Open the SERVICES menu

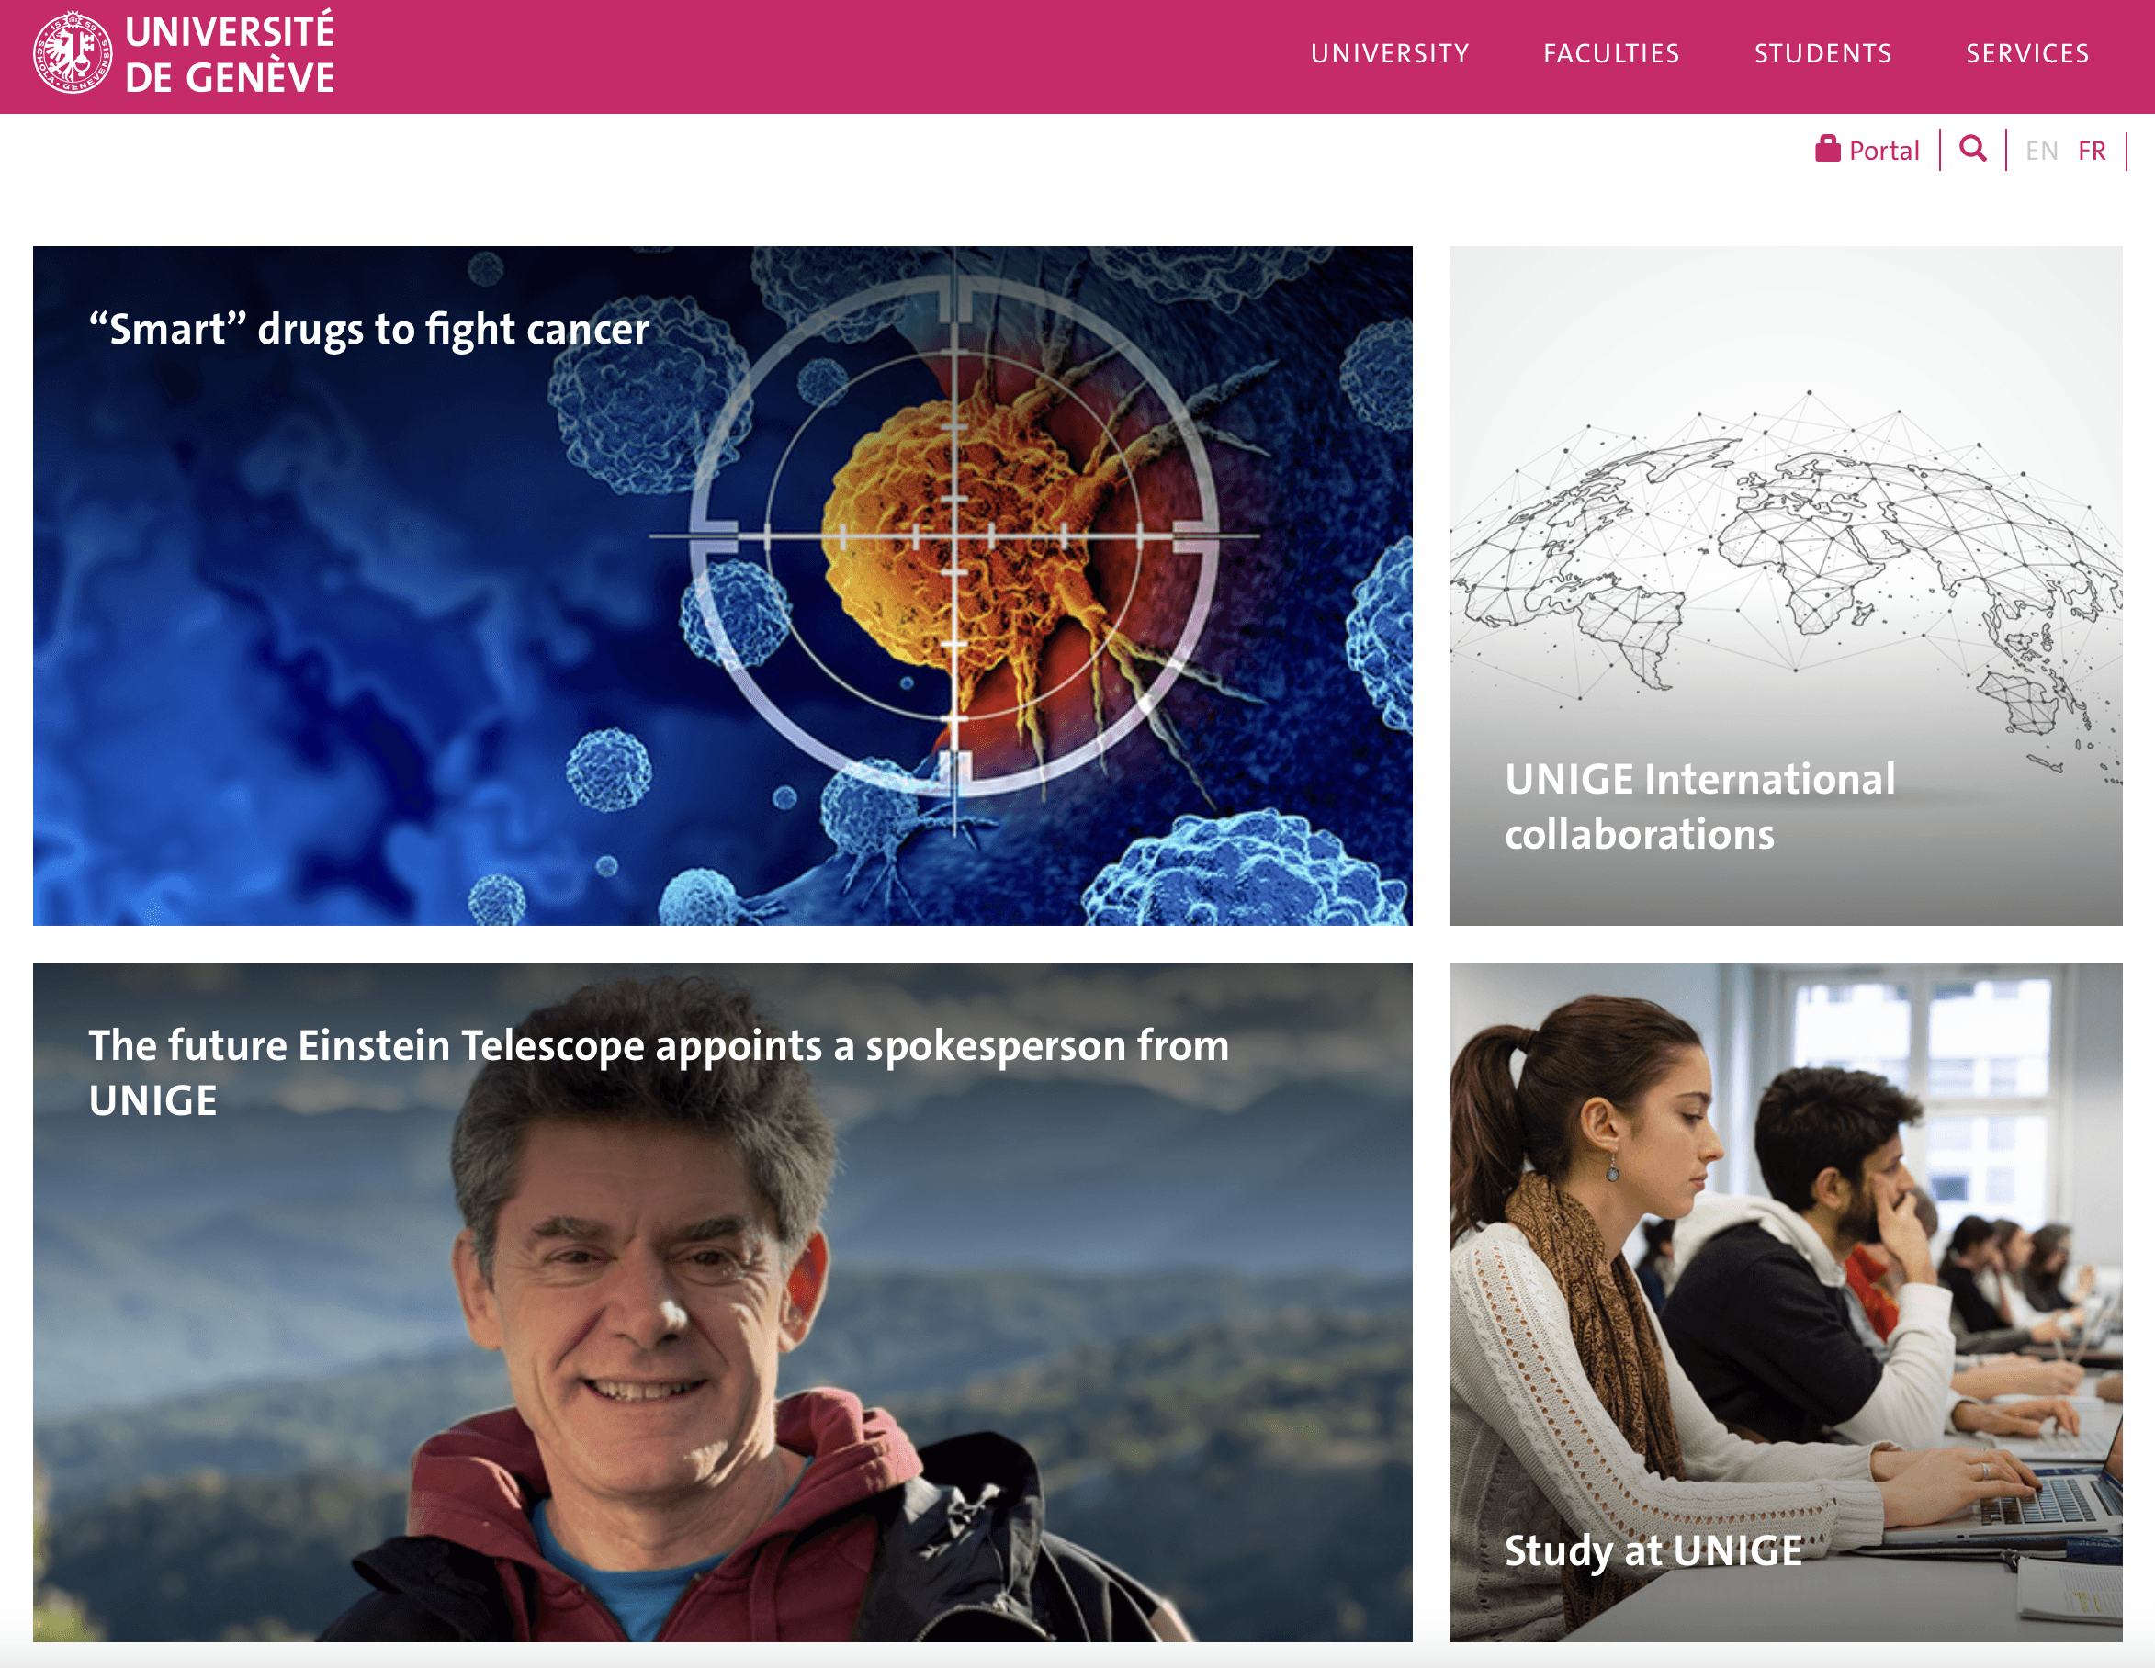2026,53
